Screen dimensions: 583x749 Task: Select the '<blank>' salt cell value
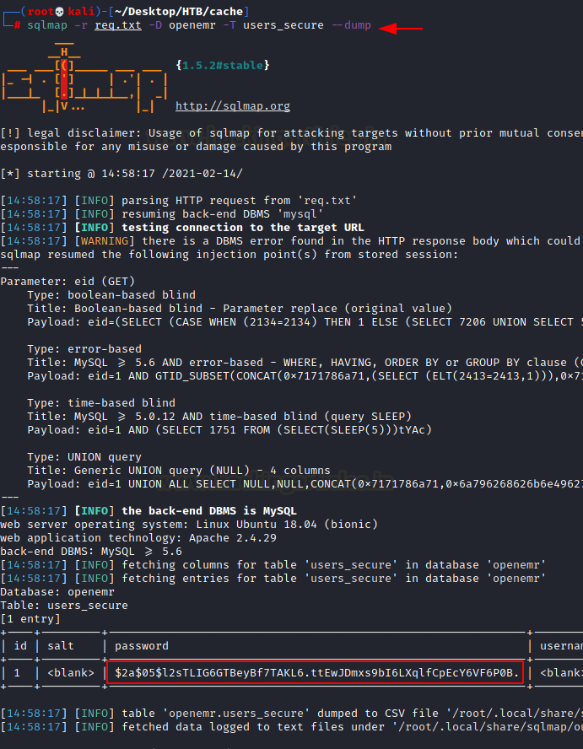click(x=71, y=673)
